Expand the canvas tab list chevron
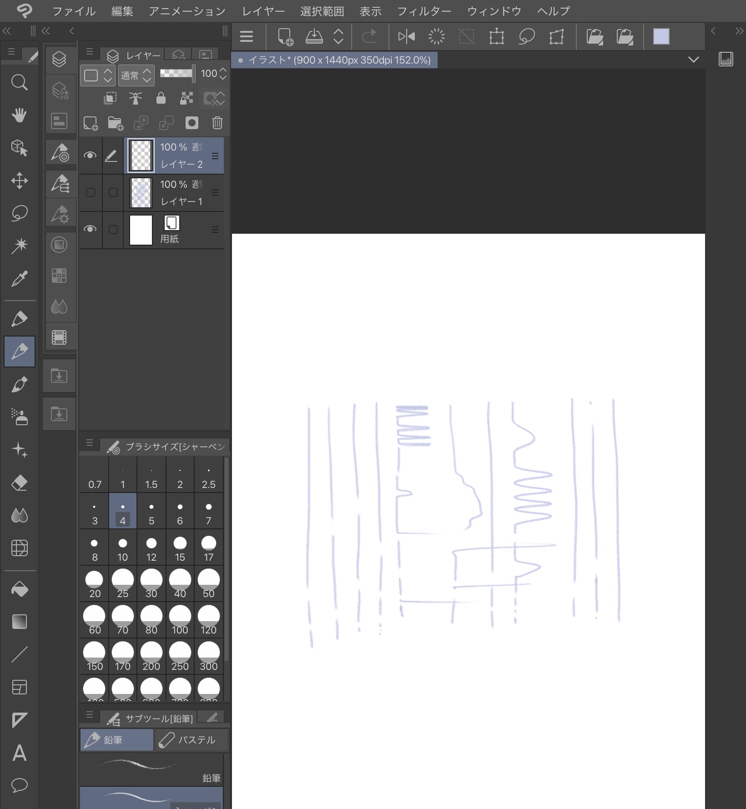Screen dimensions: 746x809 694,60
